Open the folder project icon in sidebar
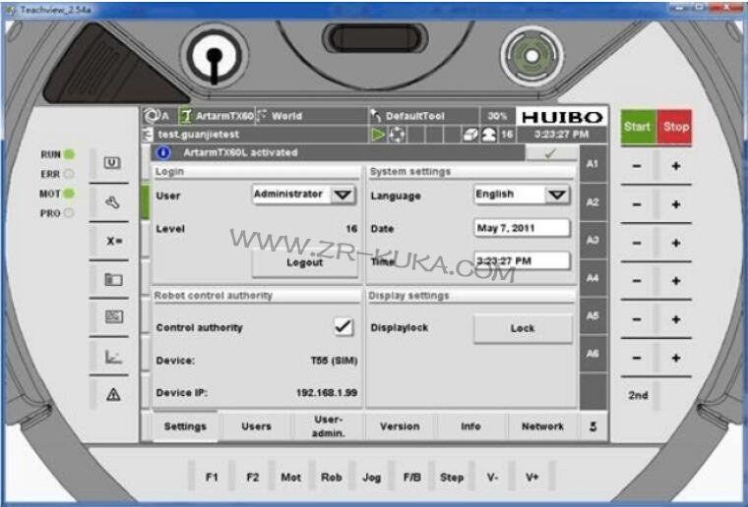The width and height of the screenshot is (748, 507). tap(112, 279)
